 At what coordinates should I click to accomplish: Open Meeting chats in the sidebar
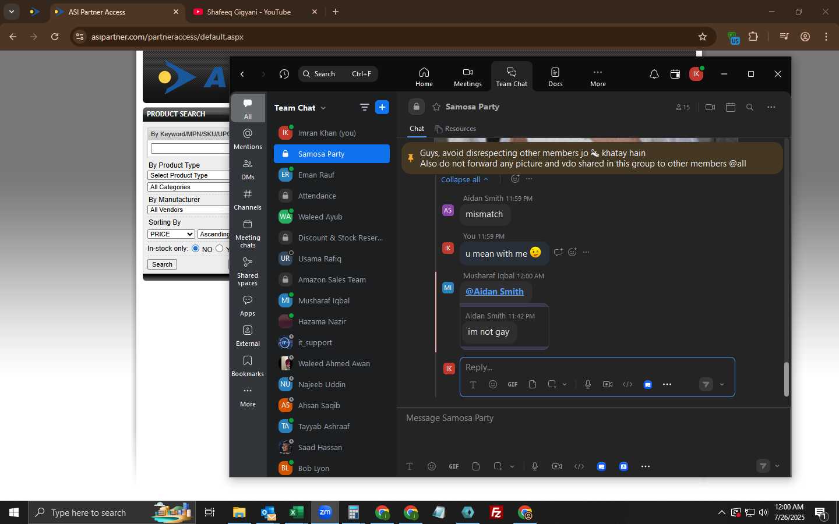(248, 233)
